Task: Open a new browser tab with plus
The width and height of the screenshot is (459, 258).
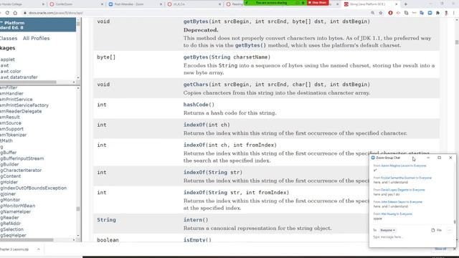Action: point(405,4)
